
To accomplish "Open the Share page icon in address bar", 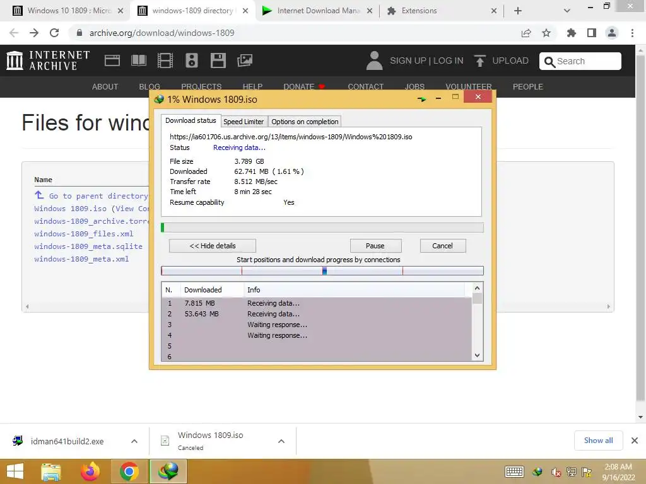I will [526, 33].
